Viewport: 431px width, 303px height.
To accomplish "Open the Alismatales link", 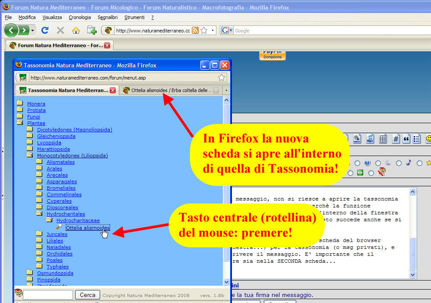I will pyautogui.click(x=60, y=162).
